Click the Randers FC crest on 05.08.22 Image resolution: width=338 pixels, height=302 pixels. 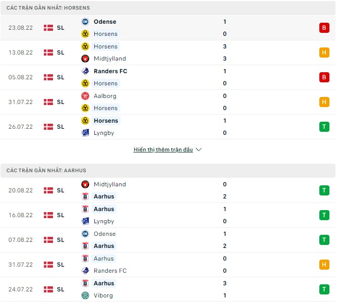coord(85,71)
